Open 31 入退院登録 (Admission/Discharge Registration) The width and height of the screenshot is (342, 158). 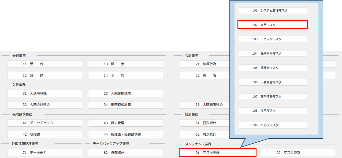(x=44, y=93)
